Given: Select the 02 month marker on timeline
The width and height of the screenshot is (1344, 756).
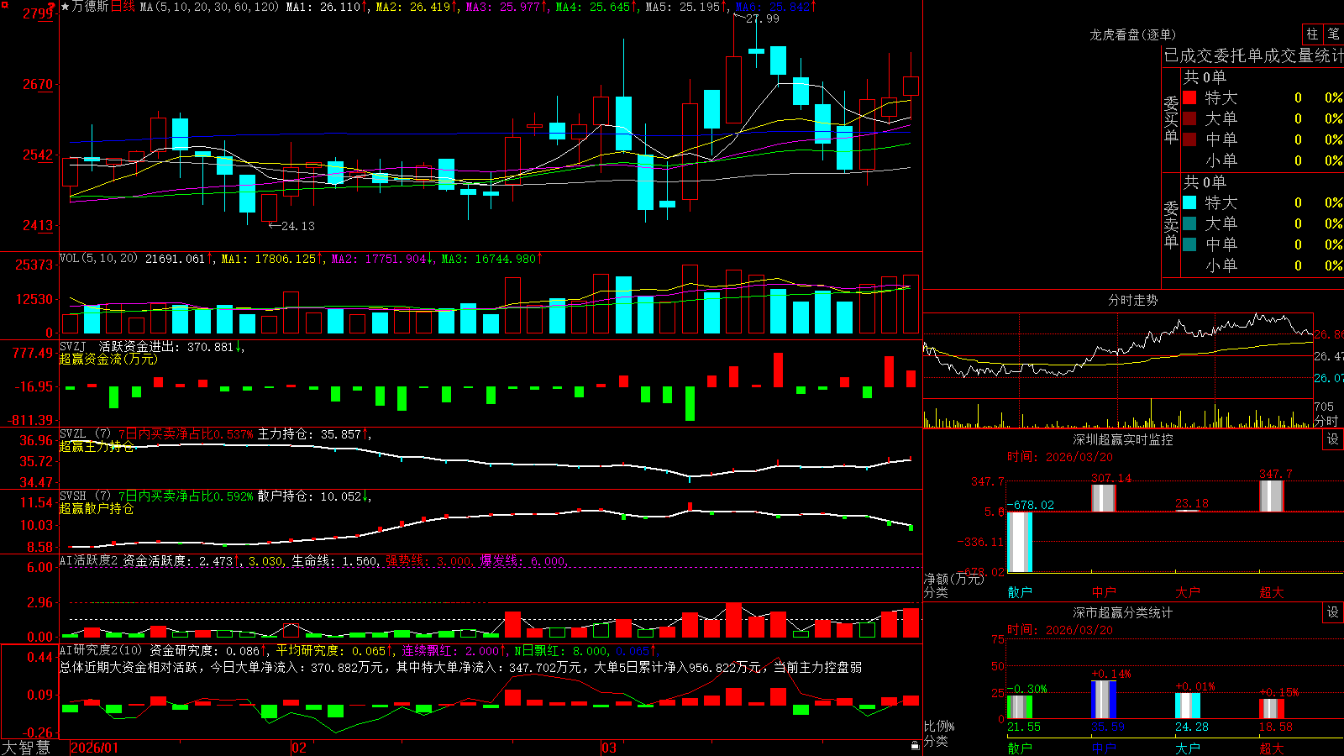Looking at the screenshot, I should (x=298, y=748).
